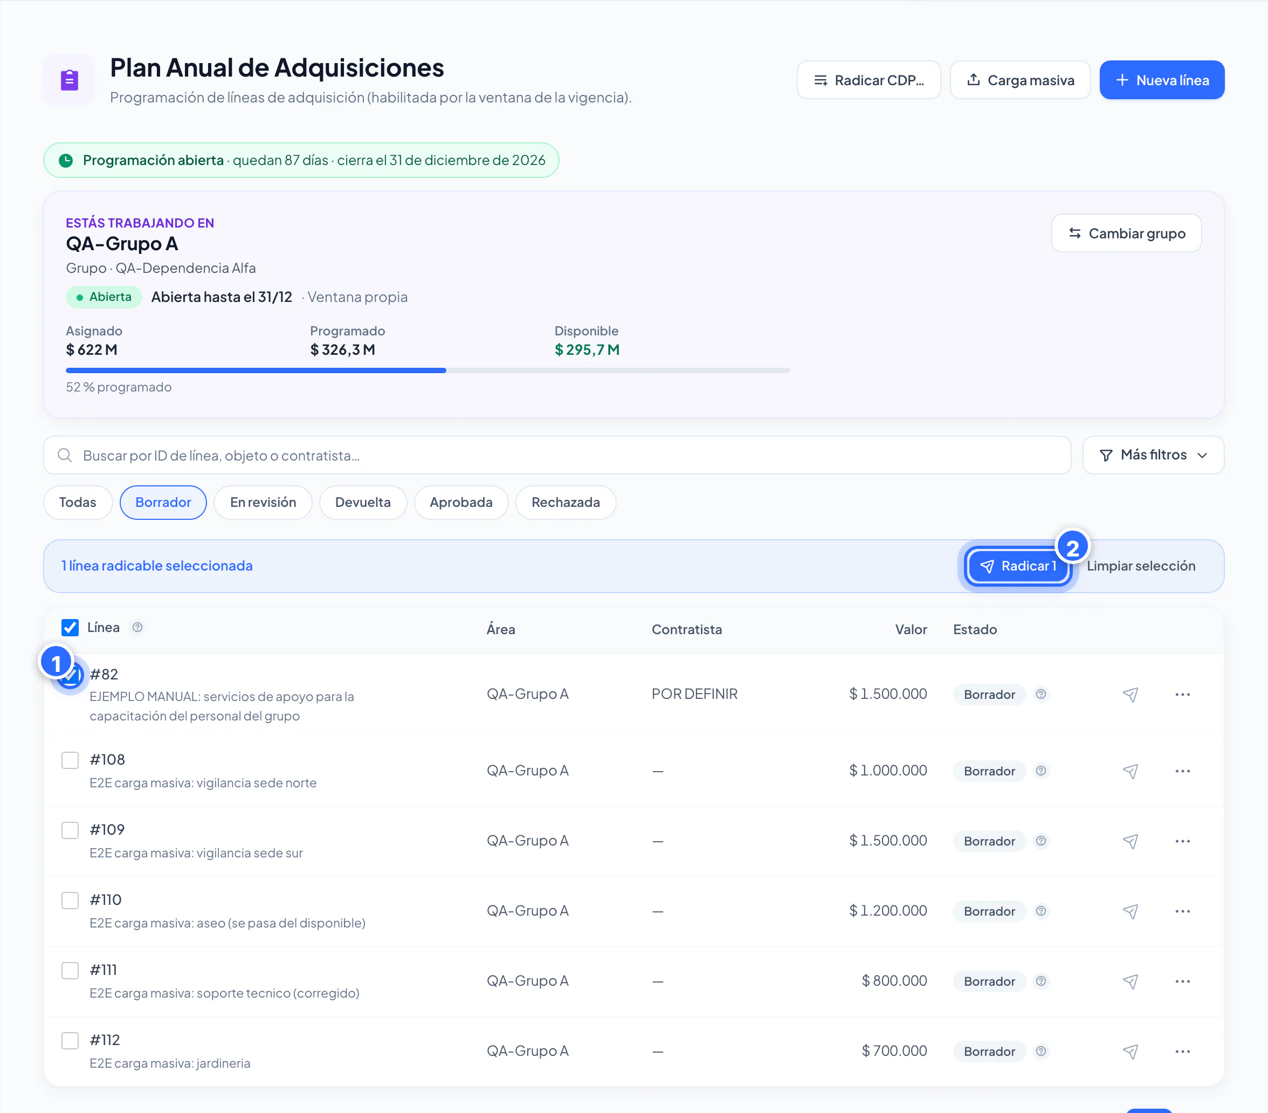Click the Nueva línea button
This screenshot has height=1113, width=1268.
[1161, 80]
